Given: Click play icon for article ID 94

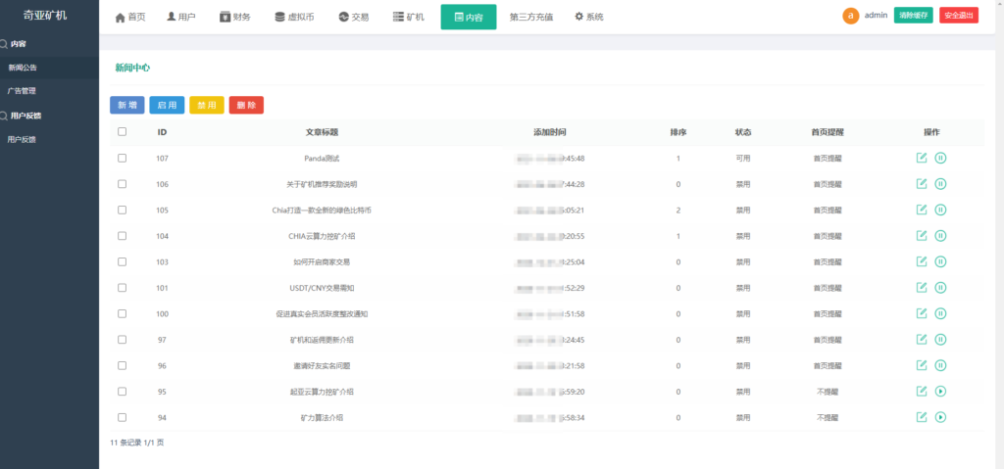Looking at the screenshot, I should pyautogui.click(x=940, y=417).
